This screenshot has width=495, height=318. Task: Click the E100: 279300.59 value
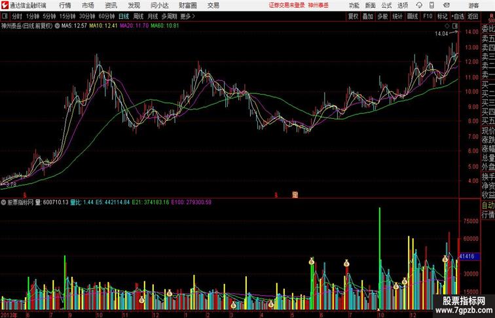191,202
